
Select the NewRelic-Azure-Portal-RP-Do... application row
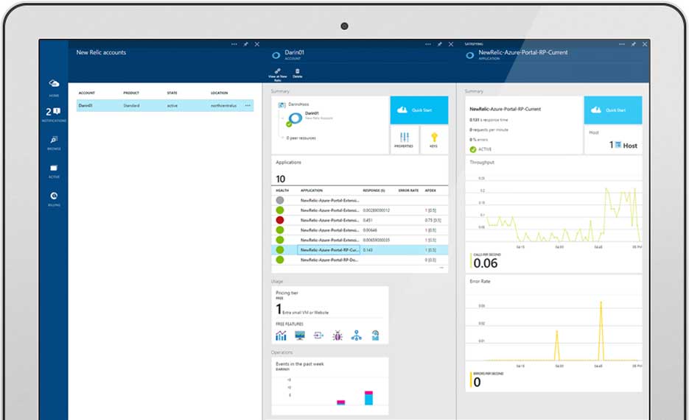click(360, 260)
